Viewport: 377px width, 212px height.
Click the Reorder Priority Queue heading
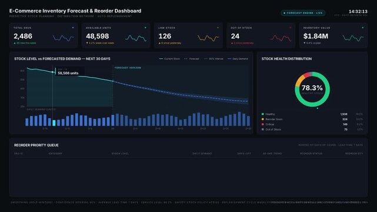pos(36,145)
